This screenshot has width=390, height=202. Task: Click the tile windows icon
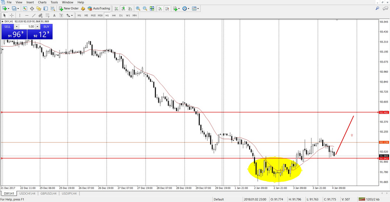(153, 9)
